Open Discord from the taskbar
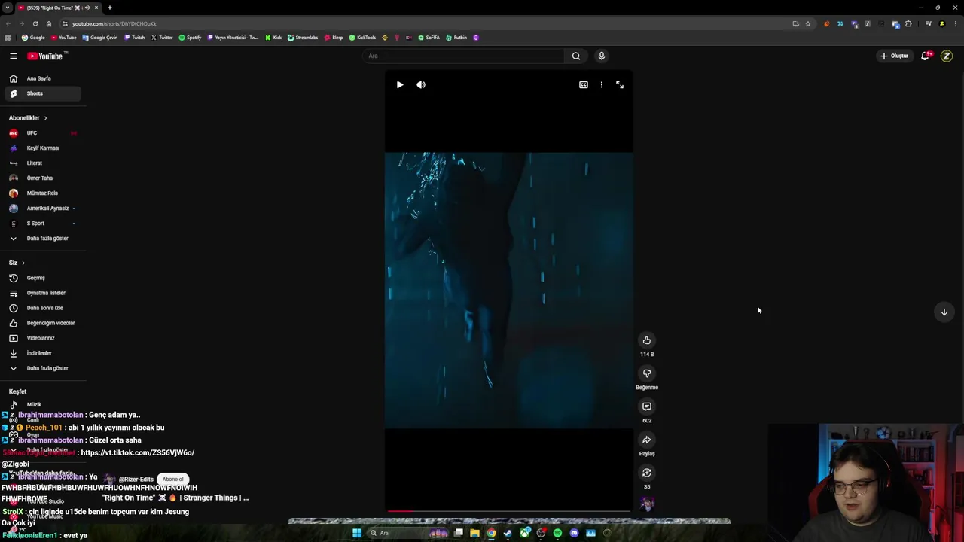The height and width of the screenshot is (542, 964). coord(574,533)
